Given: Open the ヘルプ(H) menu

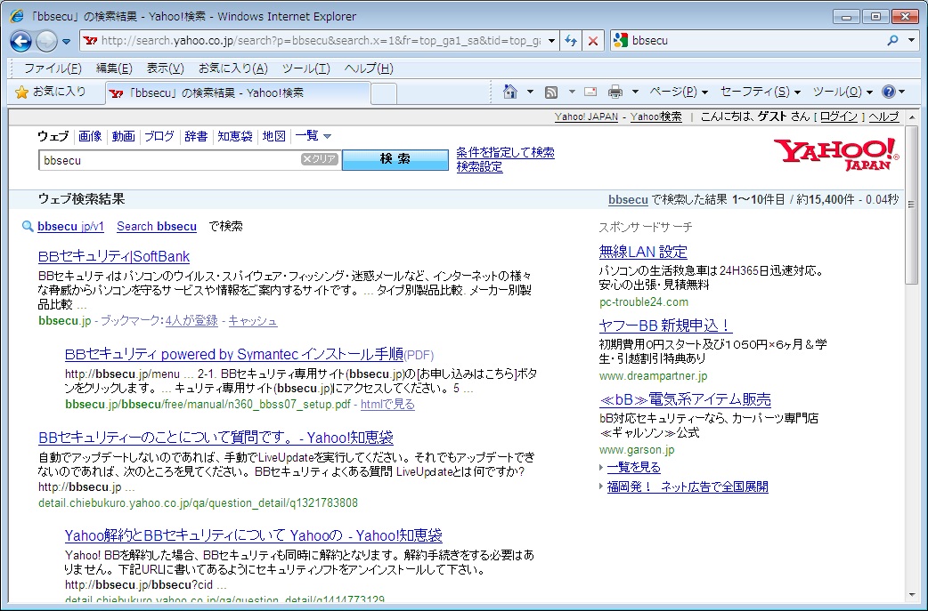Looking at the screenshot, I should tap(369, 68).
